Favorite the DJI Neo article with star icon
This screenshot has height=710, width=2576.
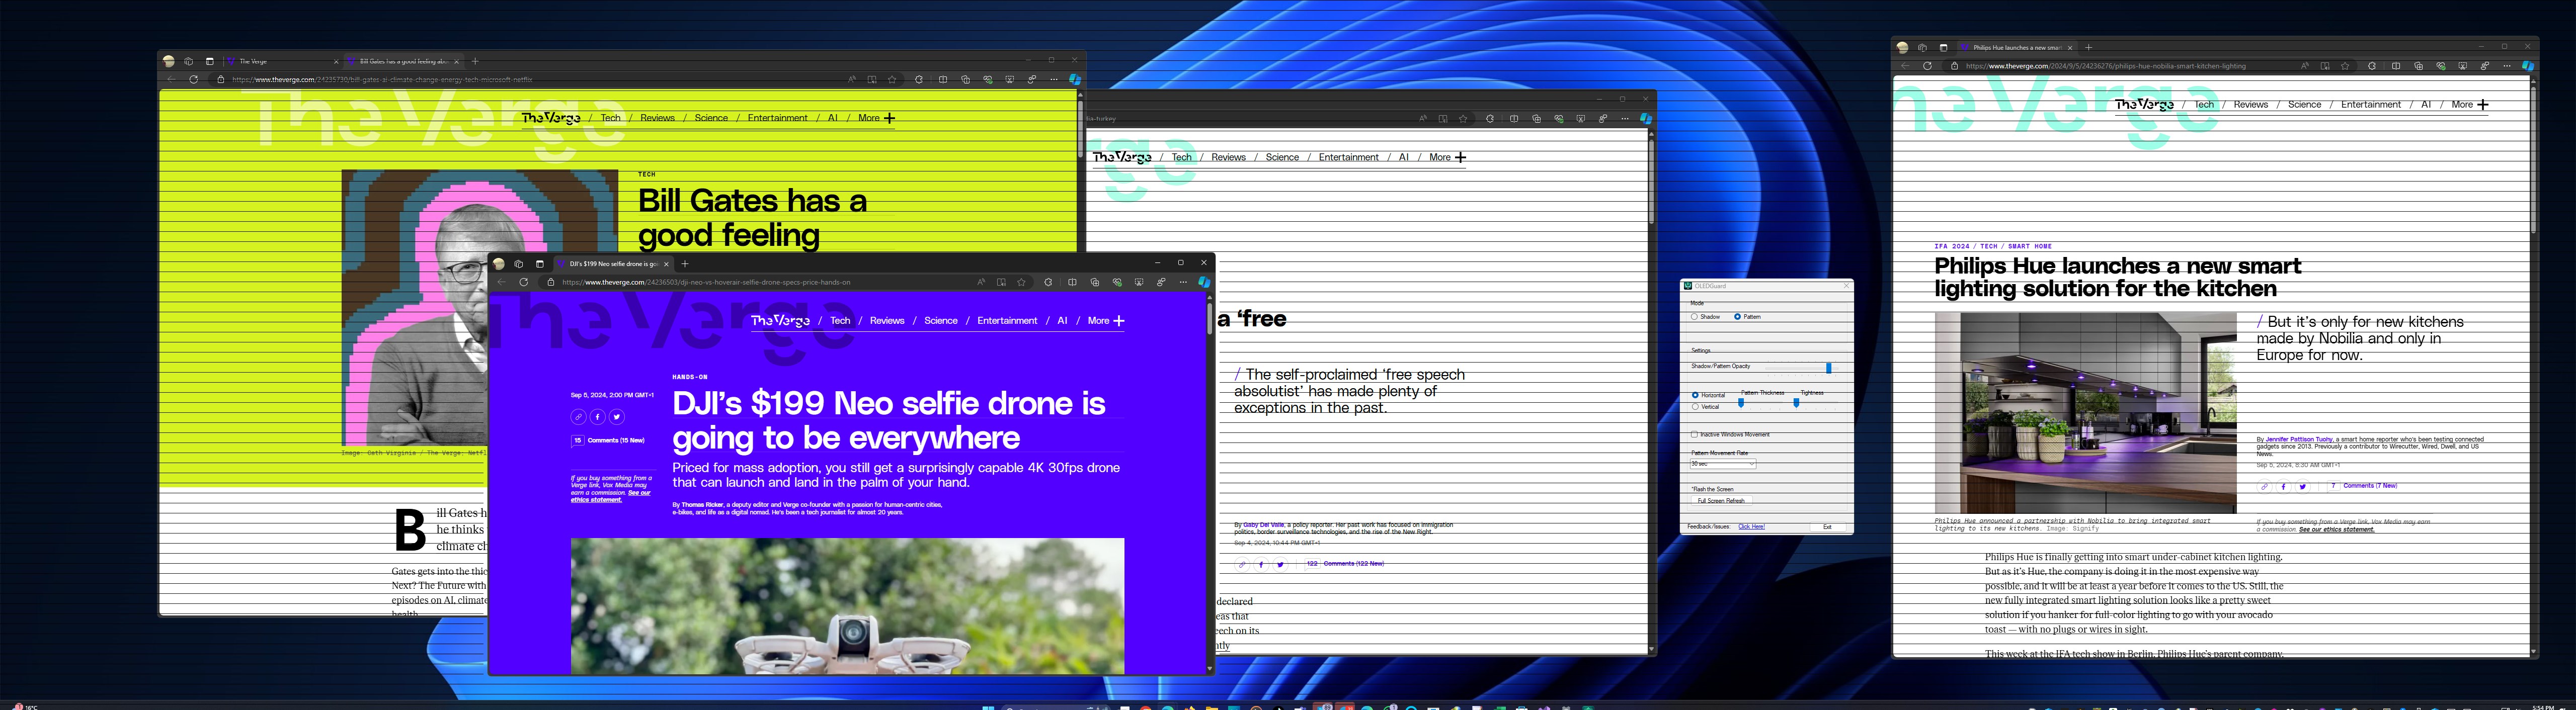pyautogui.click(x=1021, y=282)
